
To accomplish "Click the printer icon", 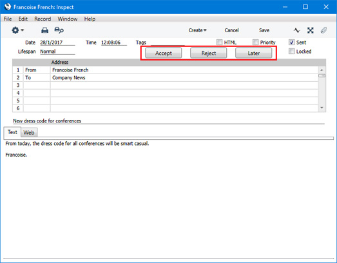I will click(44, 30).
